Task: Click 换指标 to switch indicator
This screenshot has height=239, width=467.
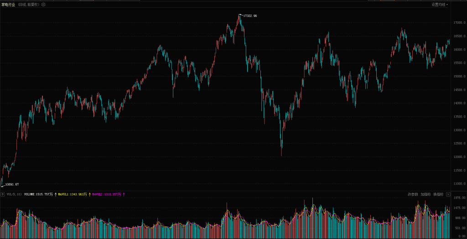Action: [x=438, y=194]
